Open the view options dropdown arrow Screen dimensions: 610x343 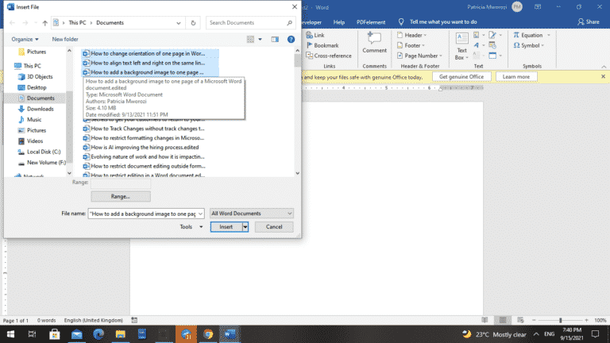(x=261, y=39)
